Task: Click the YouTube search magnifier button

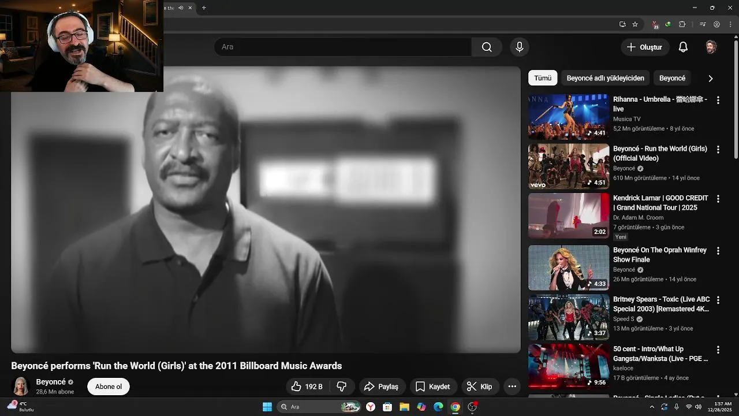Action: [x=487, y=47]
